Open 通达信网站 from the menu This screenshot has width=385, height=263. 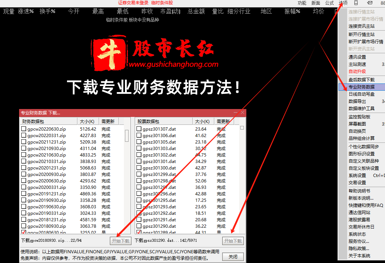[359, 213]
